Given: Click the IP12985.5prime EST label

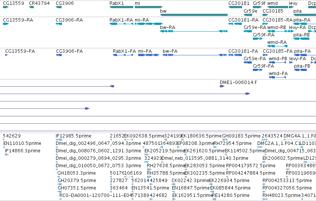Looking at the screenshot, I should 74,136.
